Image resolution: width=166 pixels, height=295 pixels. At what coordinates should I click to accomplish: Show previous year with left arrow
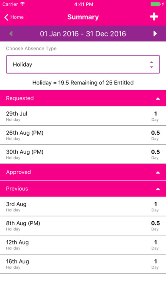[11, 33]
